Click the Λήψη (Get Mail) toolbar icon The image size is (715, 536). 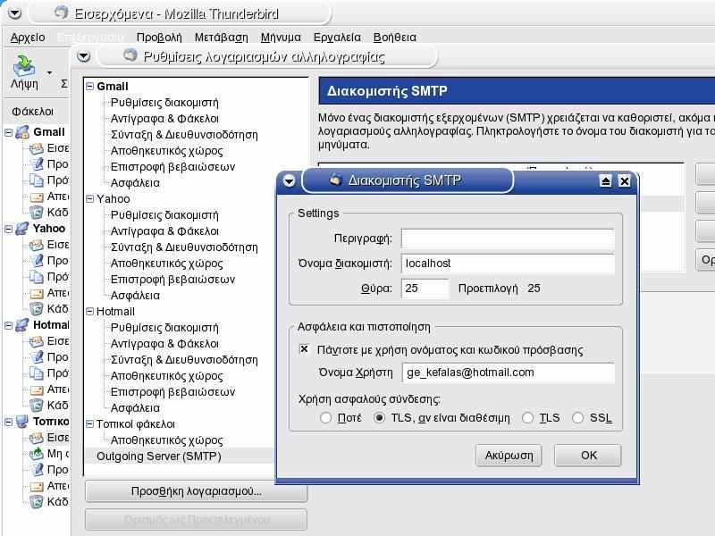(x=24, y=66)
